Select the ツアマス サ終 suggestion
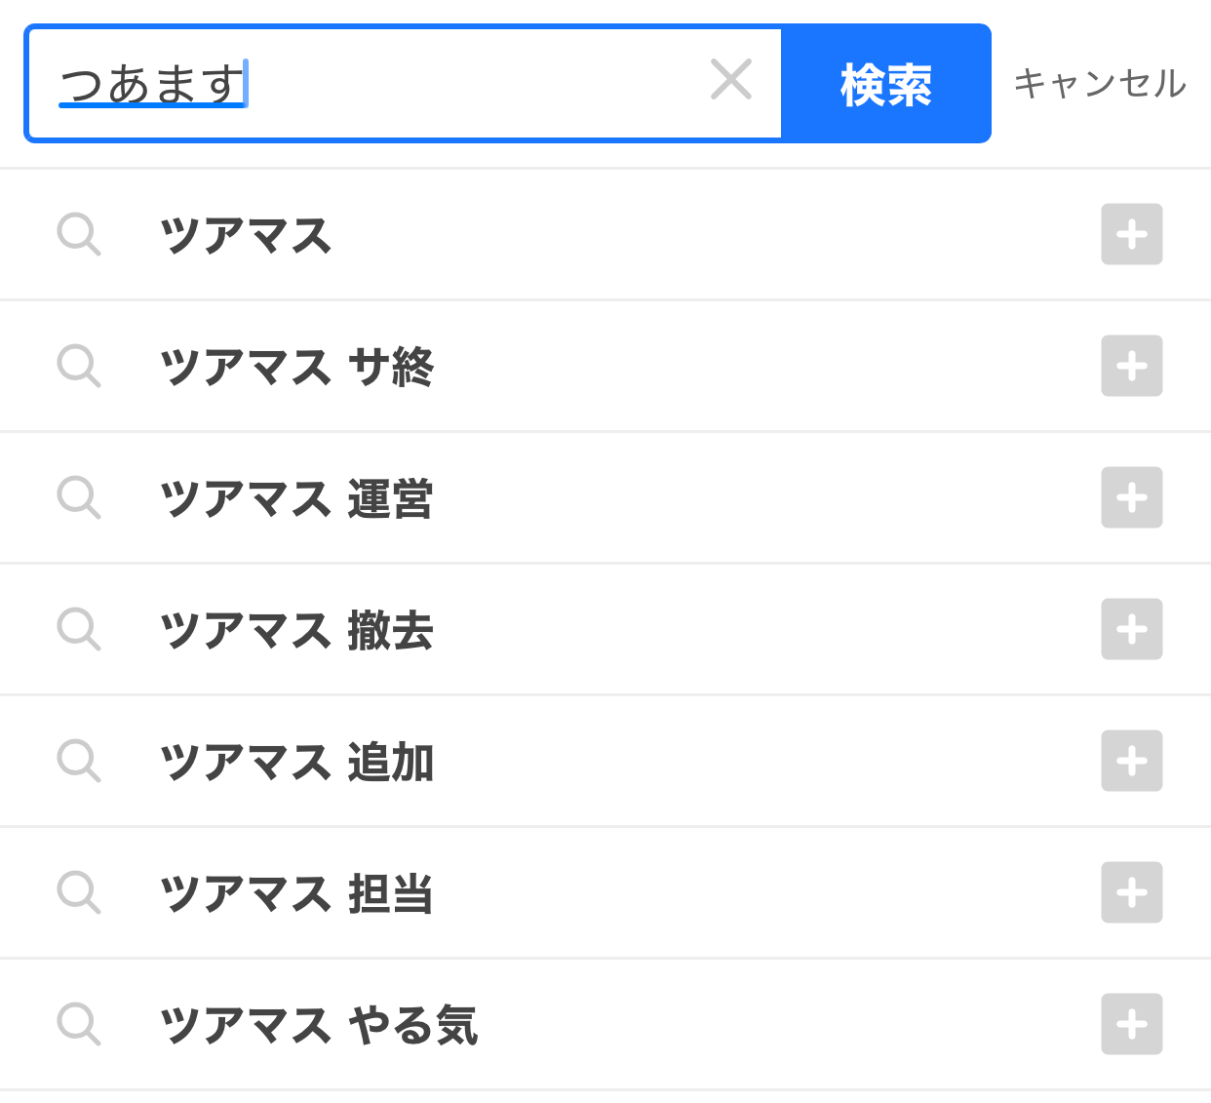The height and width of the screenshot is (1103, 1211). pyautogui.click(x=605, y=367)
